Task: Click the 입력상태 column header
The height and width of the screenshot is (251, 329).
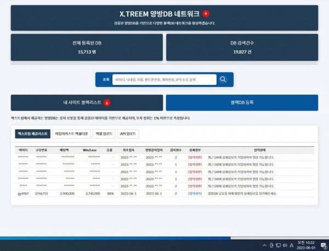Action: [260, 150]
